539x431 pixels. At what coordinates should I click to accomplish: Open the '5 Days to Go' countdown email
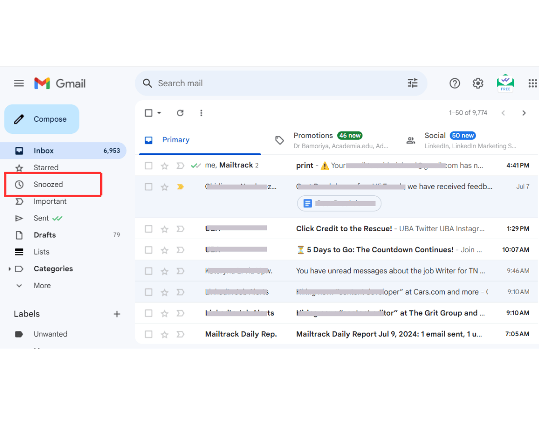pos(337,250)
